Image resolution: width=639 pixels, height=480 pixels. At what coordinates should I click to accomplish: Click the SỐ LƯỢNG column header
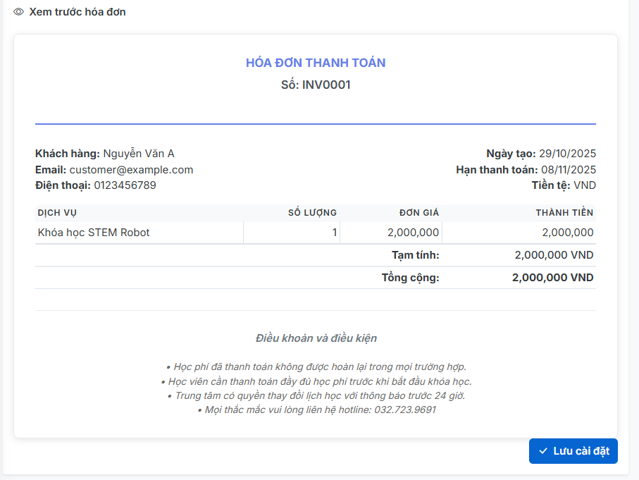tap(312, 213)
